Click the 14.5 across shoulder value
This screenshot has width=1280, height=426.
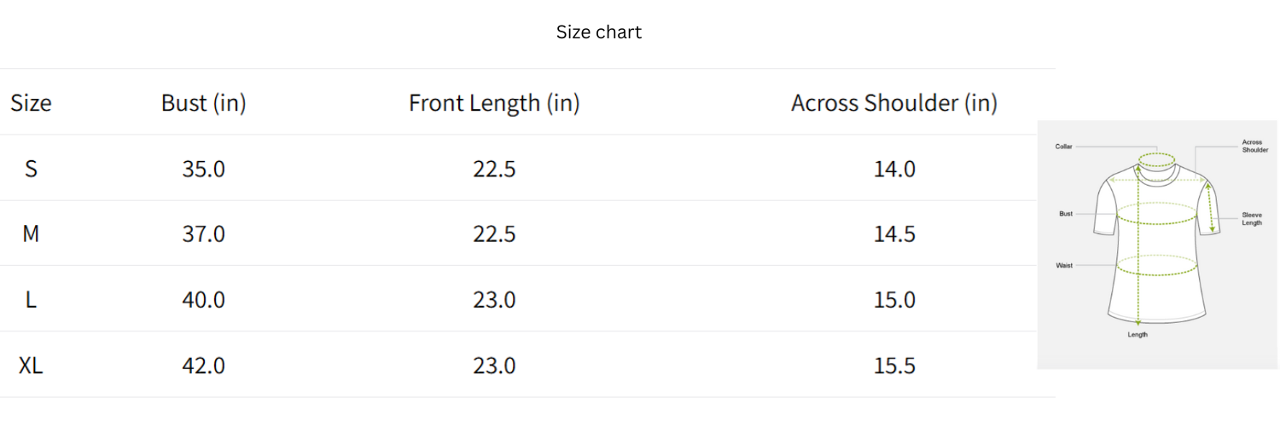coord(894,233)
